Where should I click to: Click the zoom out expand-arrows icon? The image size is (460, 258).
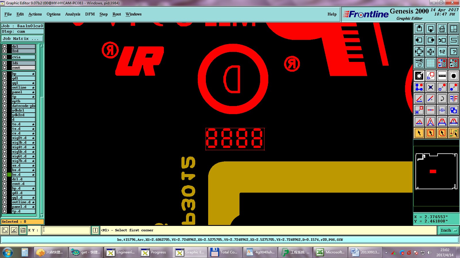(x=419, y=52)
